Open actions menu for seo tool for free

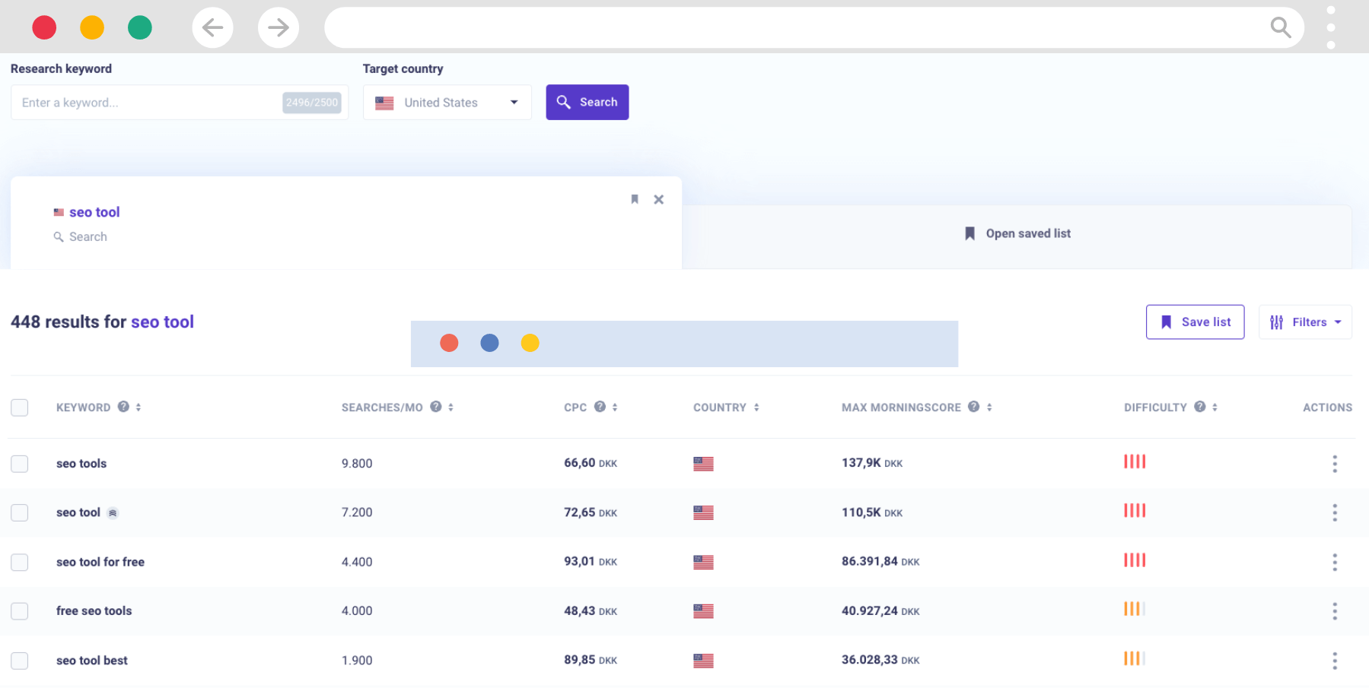point(1335,562)
